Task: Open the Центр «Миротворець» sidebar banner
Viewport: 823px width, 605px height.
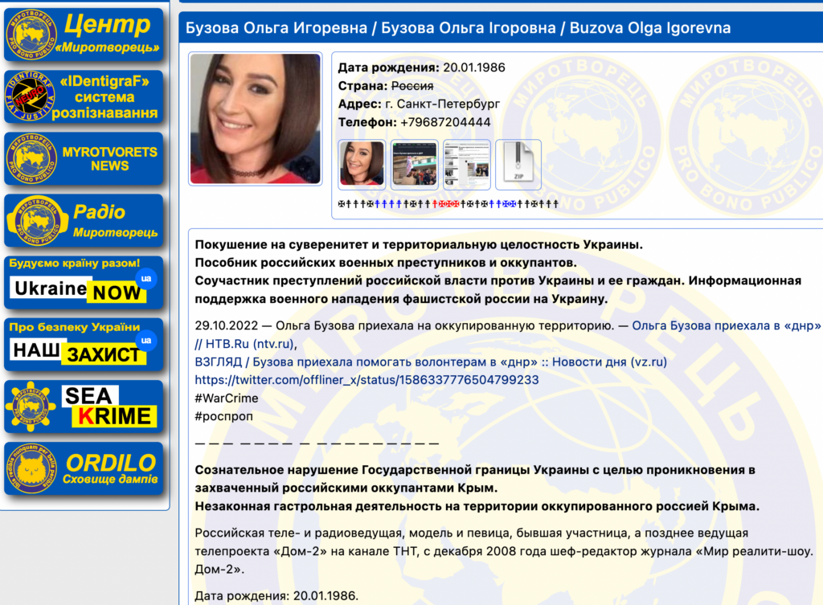Action: (84, 35)
